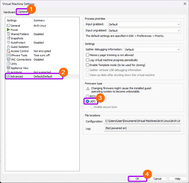Select the Appliance View settings row
Screen dimensions: 189x183
tap(42, 68)
